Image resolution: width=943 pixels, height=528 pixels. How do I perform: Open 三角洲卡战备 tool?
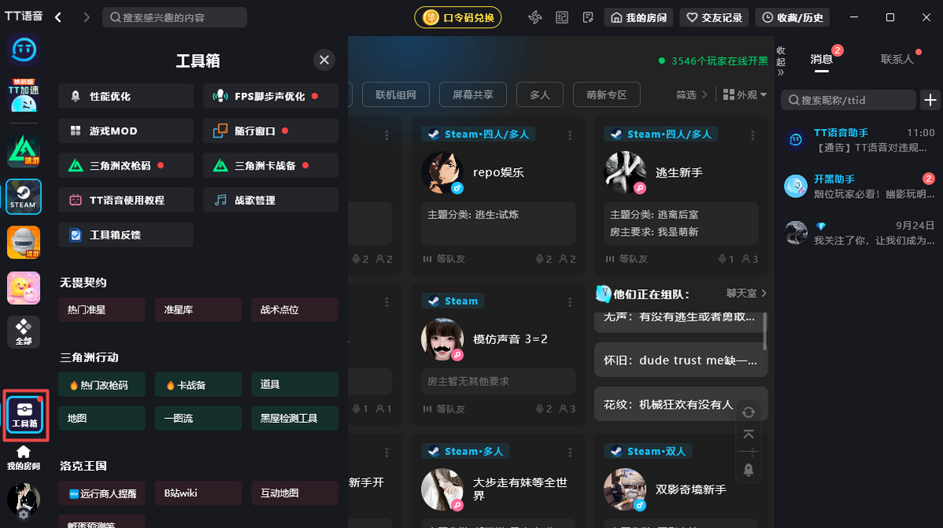coord(270,165)
